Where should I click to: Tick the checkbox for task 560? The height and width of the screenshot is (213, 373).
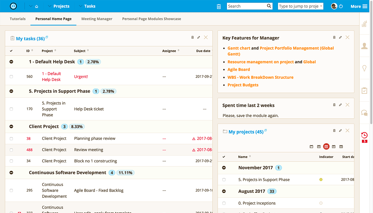point(12,77)
